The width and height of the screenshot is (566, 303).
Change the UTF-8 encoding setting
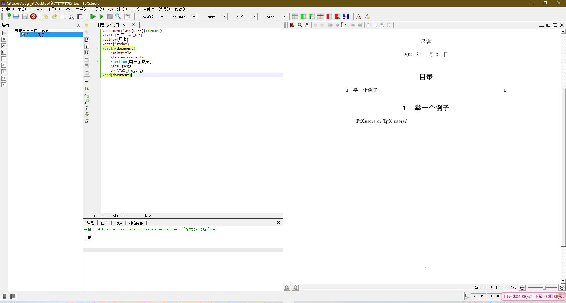(x=494, y=296)
